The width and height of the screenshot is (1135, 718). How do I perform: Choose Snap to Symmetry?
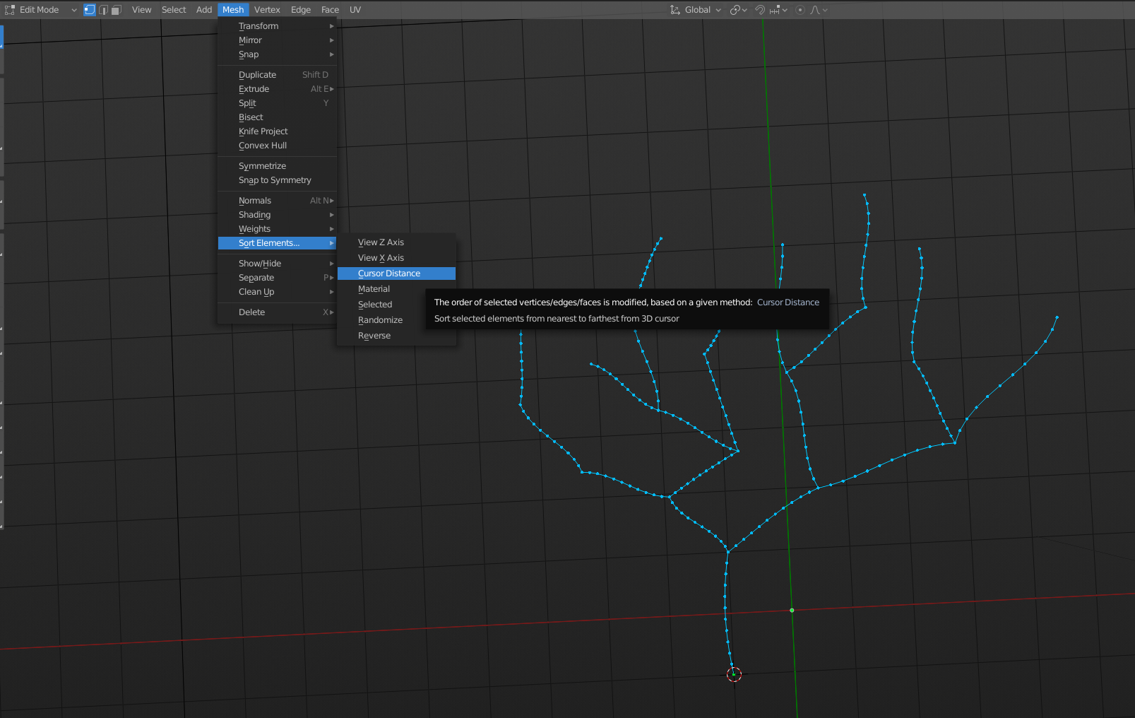click(x=277, y=180)
